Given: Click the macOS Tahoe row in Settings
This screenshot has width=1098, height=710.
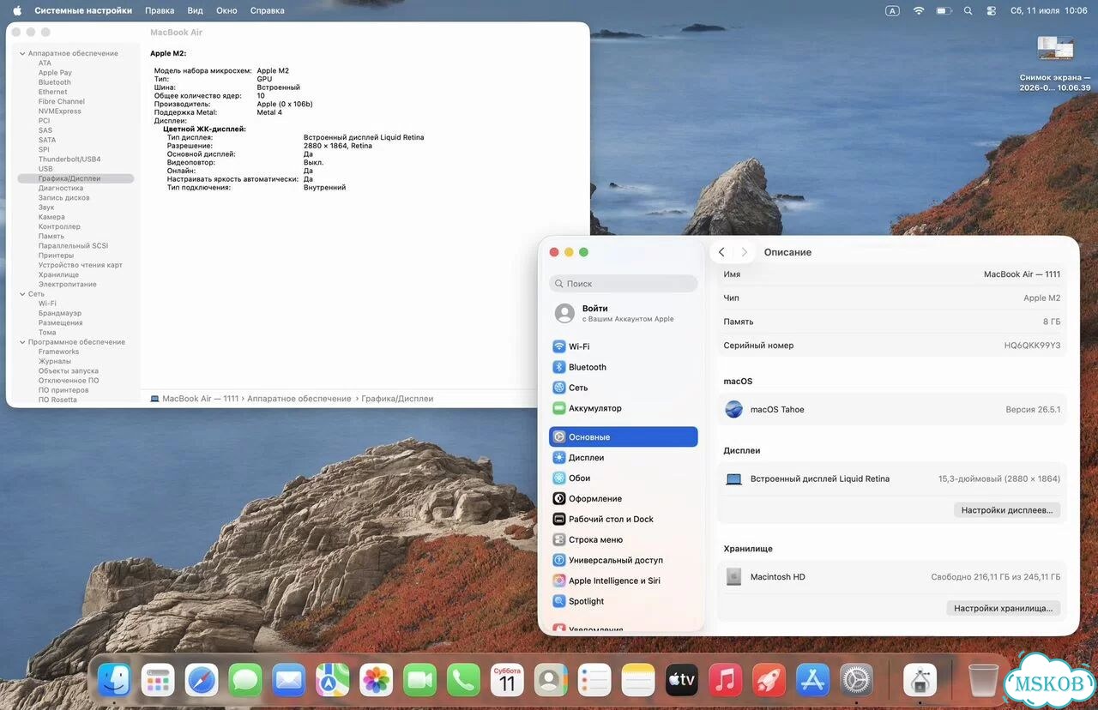Looking at the screenshot, I should click(x=892, y=410).
